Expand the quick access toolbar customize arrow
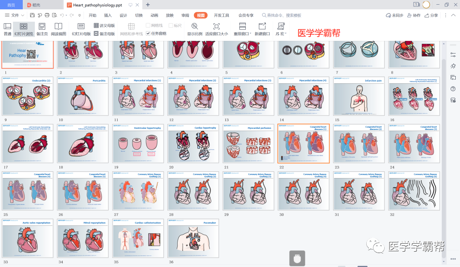 pyautogui.click(x=80, y=15)
